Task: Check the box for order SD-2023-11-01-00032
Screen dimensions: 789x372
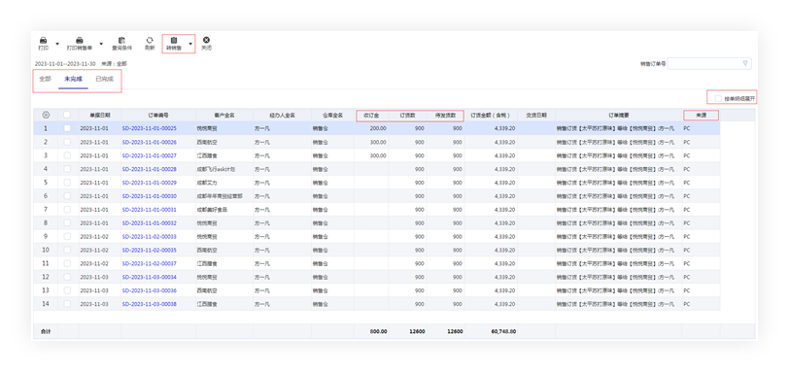Action: (x=67, y=222)
